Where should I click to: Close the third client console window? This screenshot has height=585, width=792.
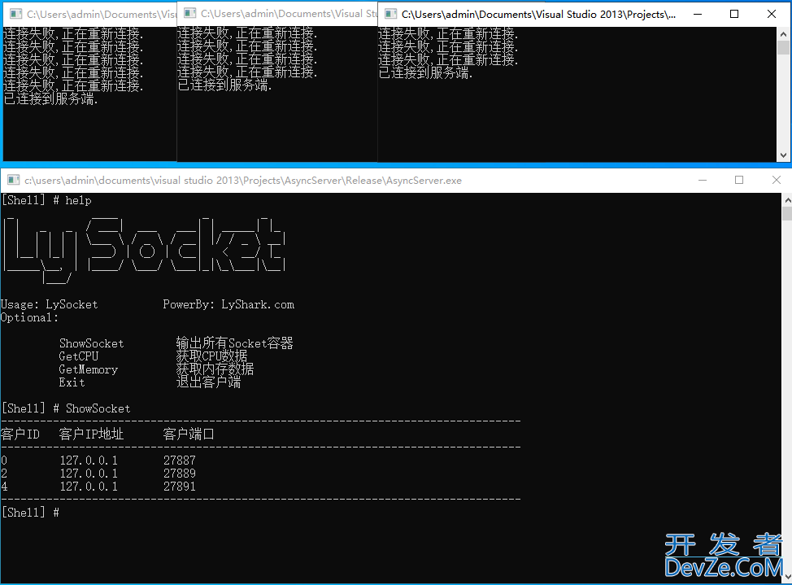point(771,15)
